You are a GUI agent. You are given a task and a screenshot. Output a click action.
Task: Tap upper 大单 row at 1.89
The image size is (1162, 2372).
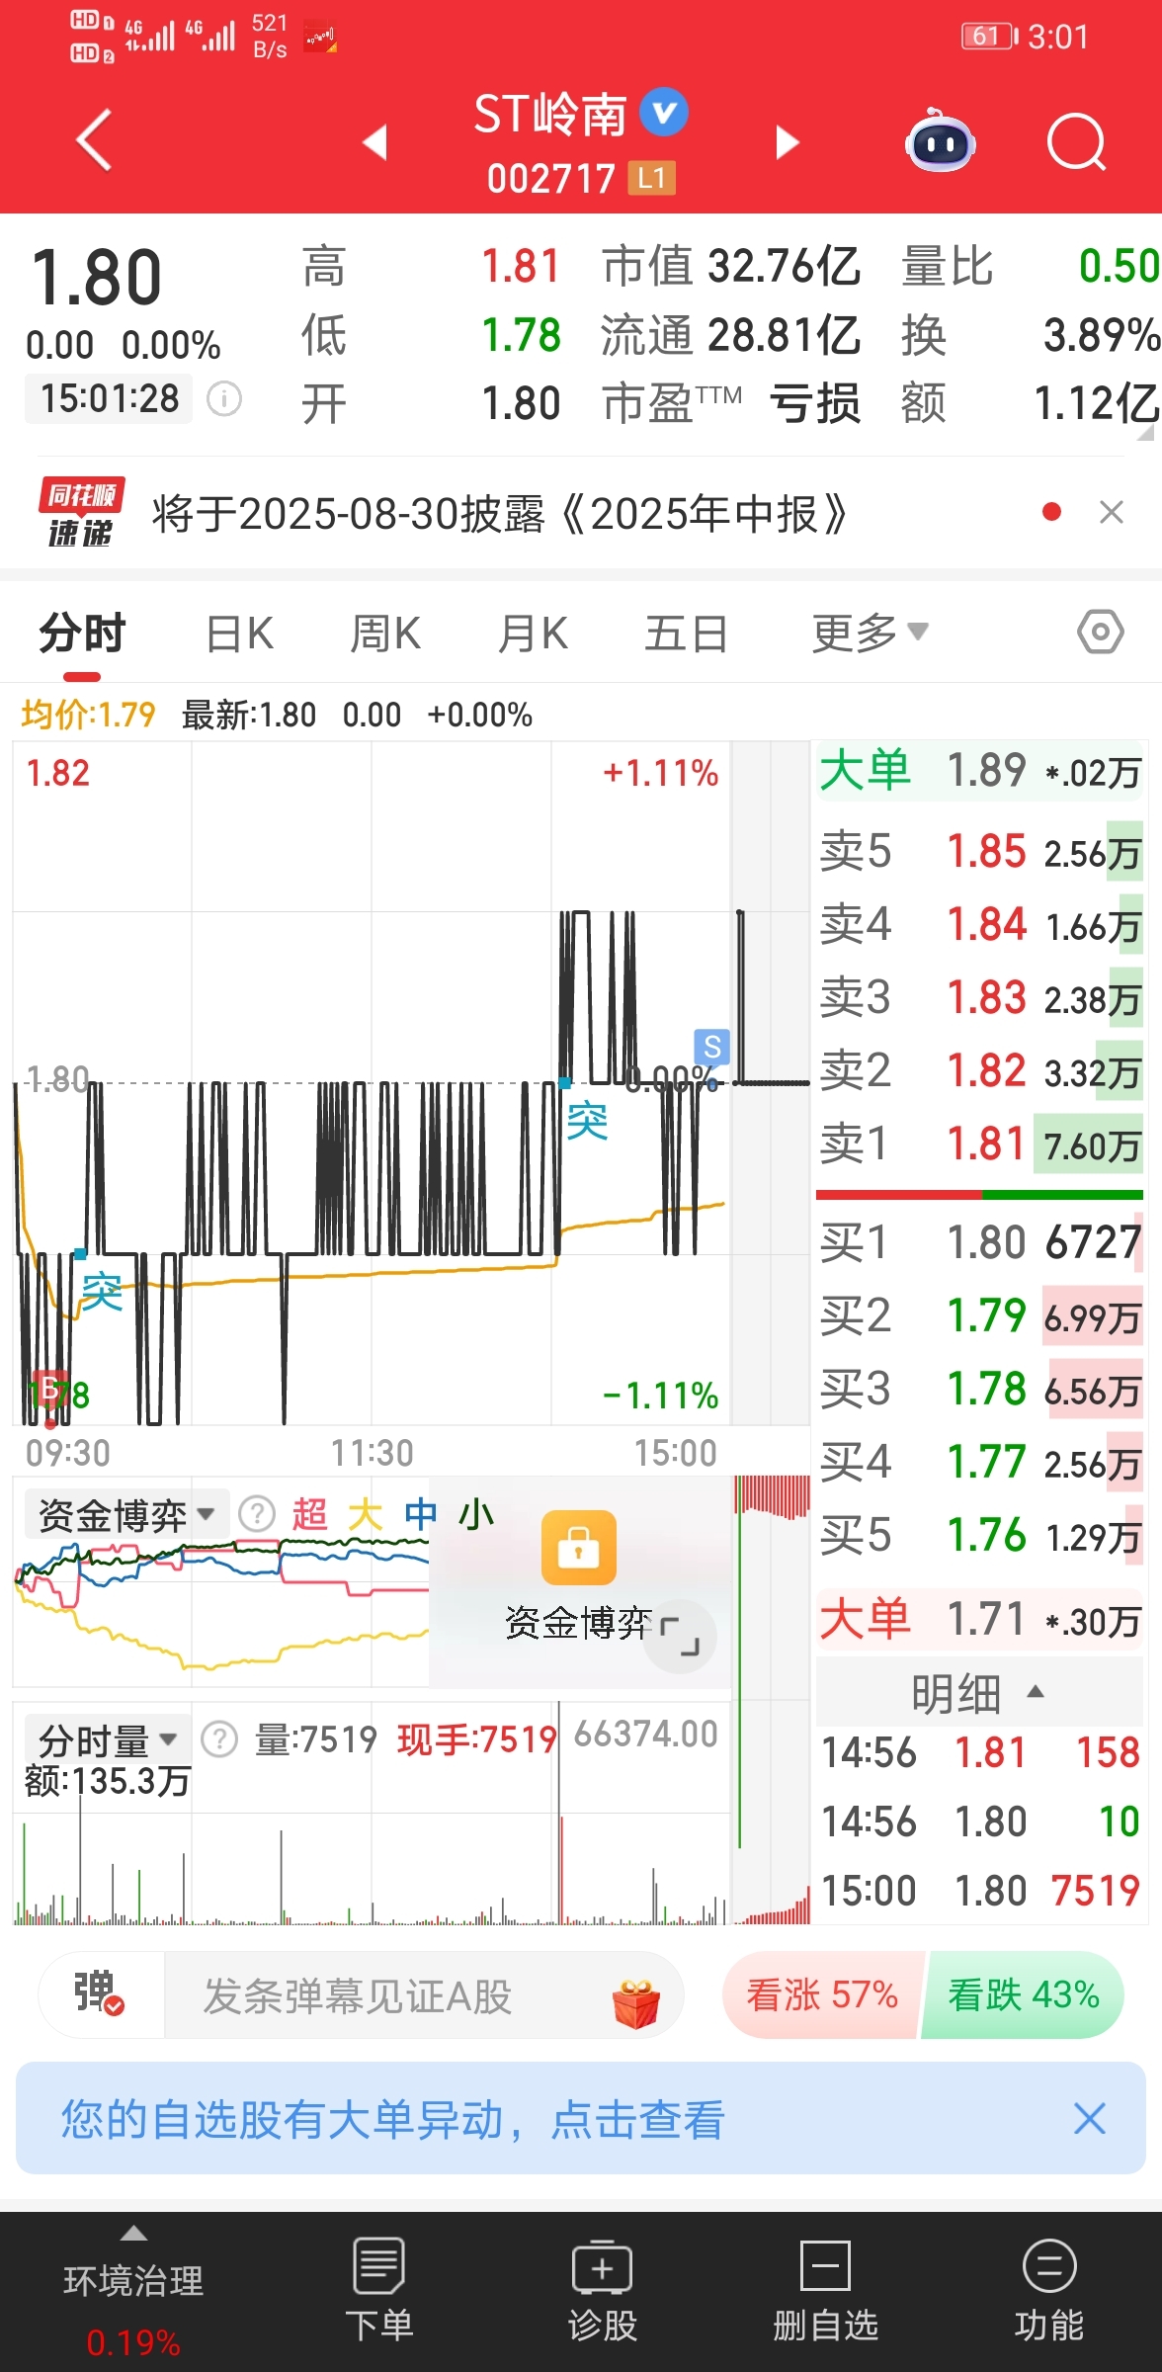pyautogui.click(x=980, y=771)
